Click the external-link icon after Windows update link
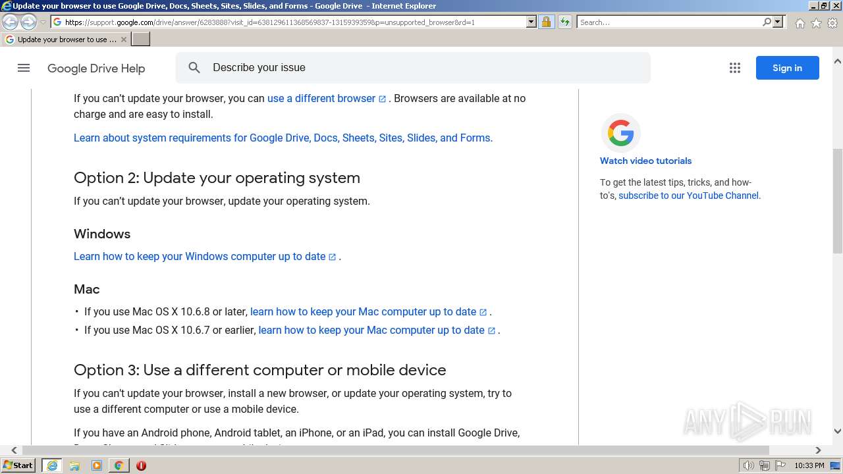The width and height of the screenshot is (843, 474). (x=332, y=257)
